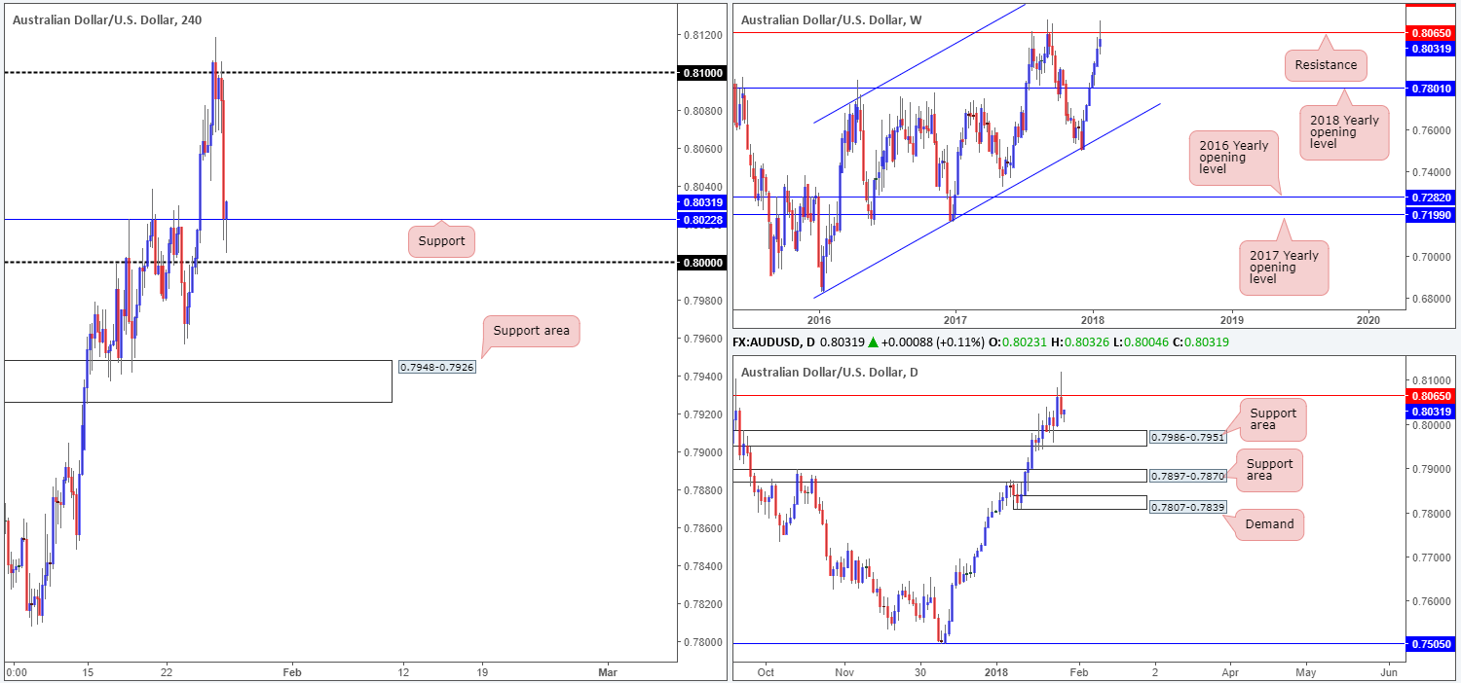Click the blue 0.80319 price tag on 240 chart
The height and width of the screenshot is (683, 1461).
click(700, 202)
